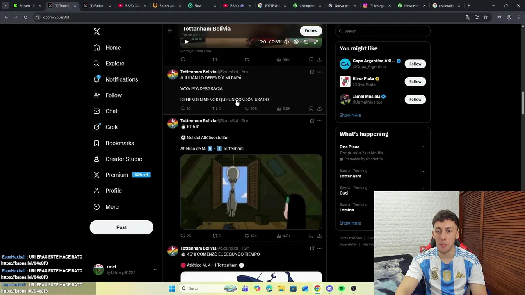
Task: Toggle picture-in-picture on the video
Action: click(306, 42)
